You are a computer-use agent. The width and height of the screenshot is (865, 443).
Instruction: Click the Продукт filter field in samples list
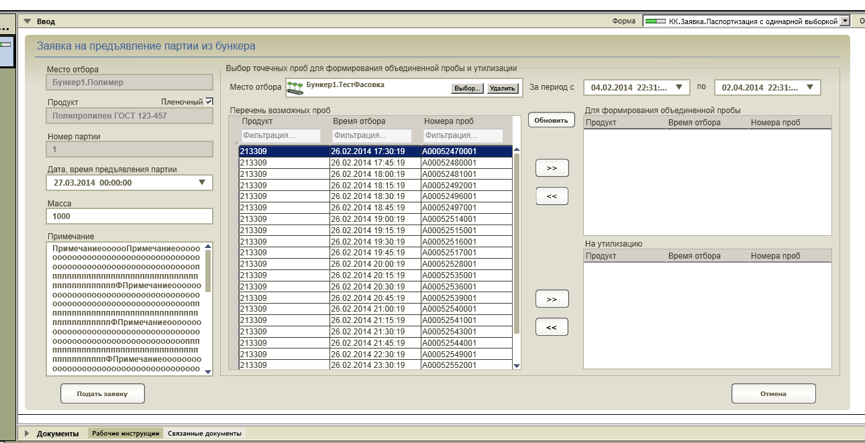coord(281,135)
